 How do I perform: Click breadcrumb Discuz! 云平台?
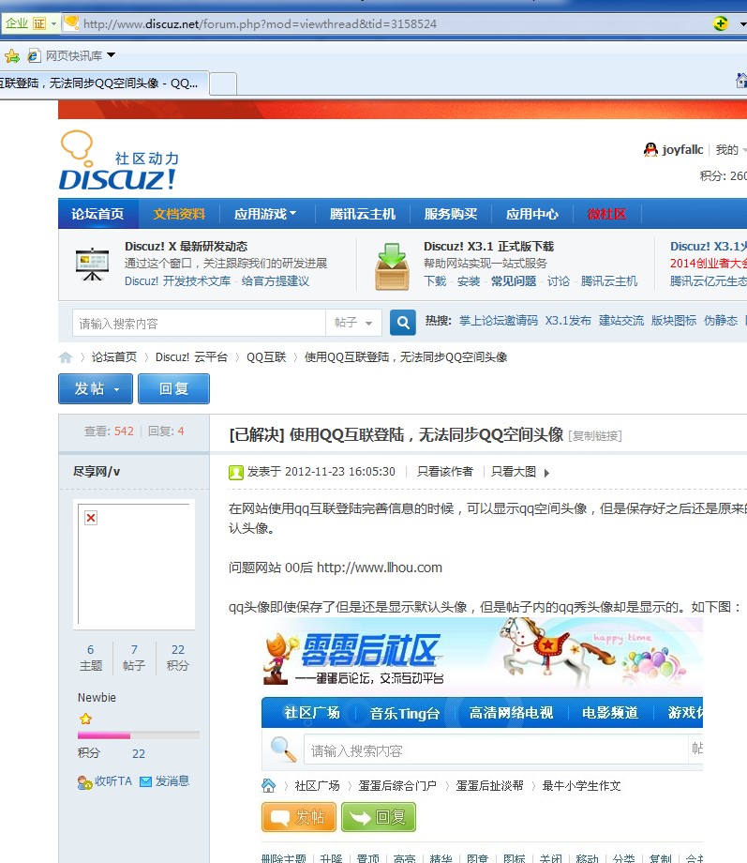click(x=191, y=357)
